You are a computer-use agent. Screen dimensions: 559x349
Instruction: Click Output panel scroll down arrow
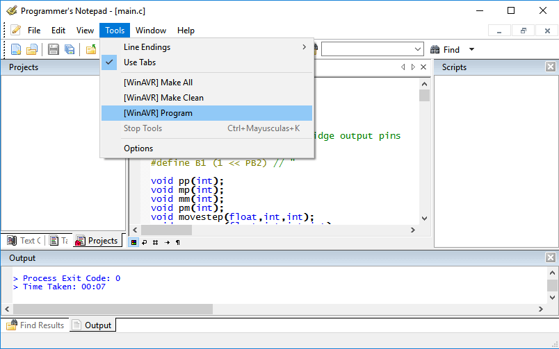[552, 298]
